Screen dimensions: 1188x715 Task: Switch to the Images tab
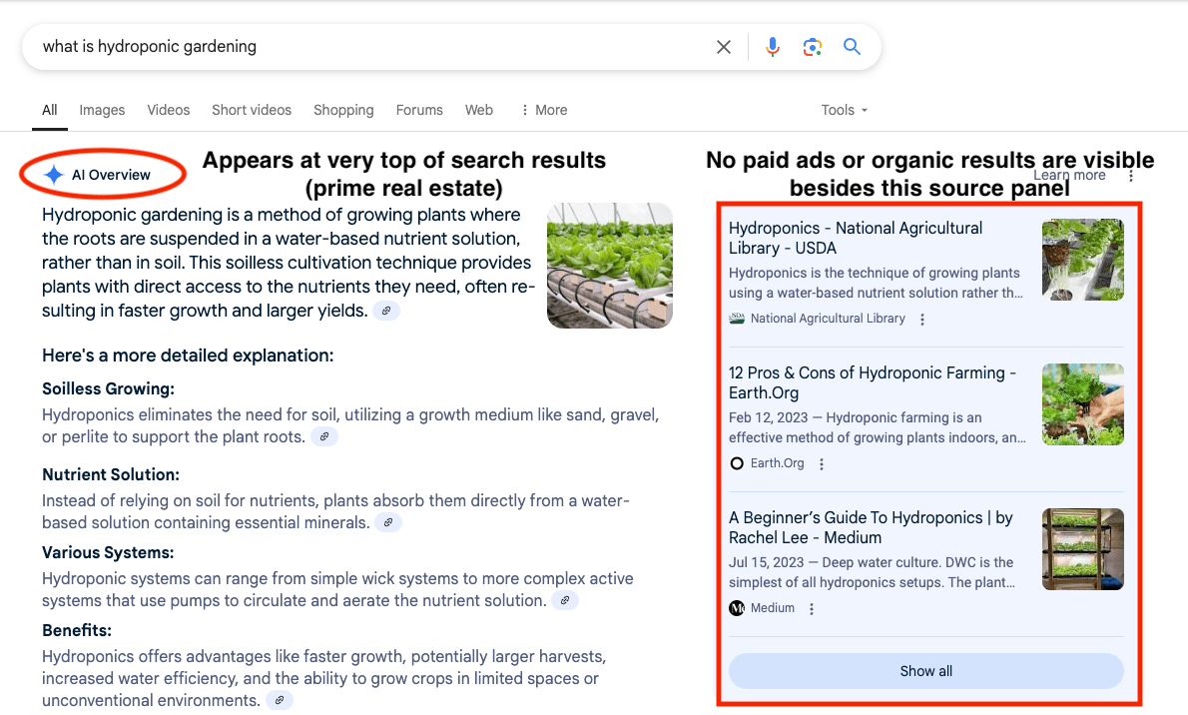tap(102, 110)
